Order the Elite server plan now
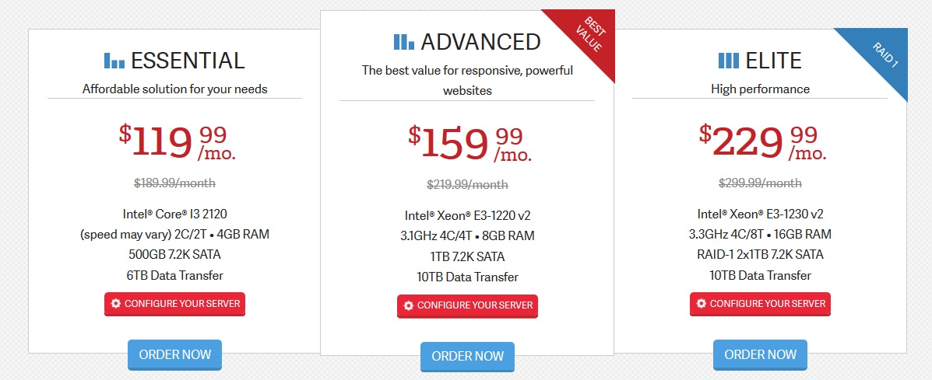Viewport: 932px width, 380px height. [x=760, y=354]
